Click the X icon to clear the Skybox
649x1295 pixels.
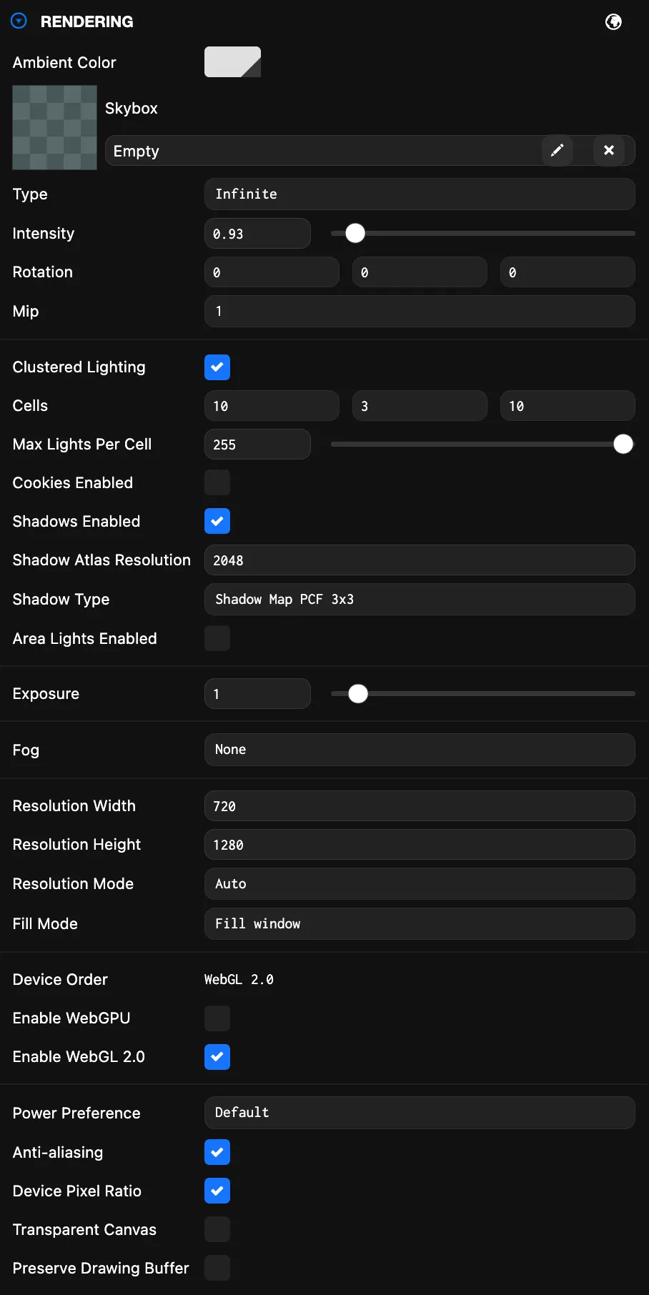coord(609,150)
